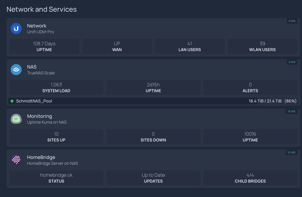The height and width of the screenshot is (197, 302).
Task: Click the Unifi UDM-Pro network icon
Action: (16, 28)
